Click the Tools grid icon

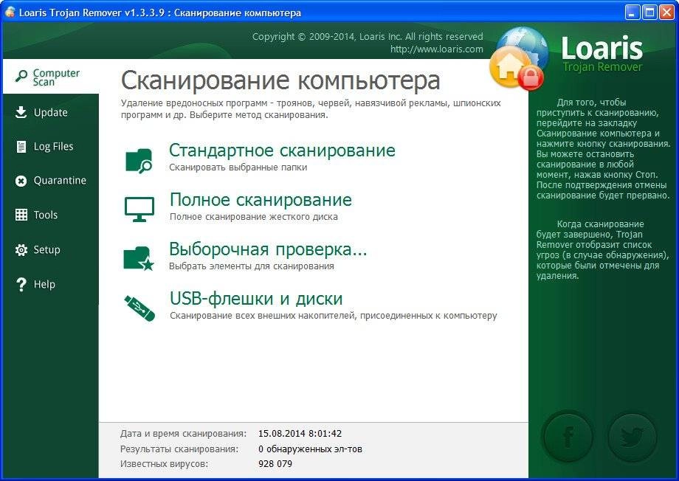pyautogui.click(x=21, y=215)
